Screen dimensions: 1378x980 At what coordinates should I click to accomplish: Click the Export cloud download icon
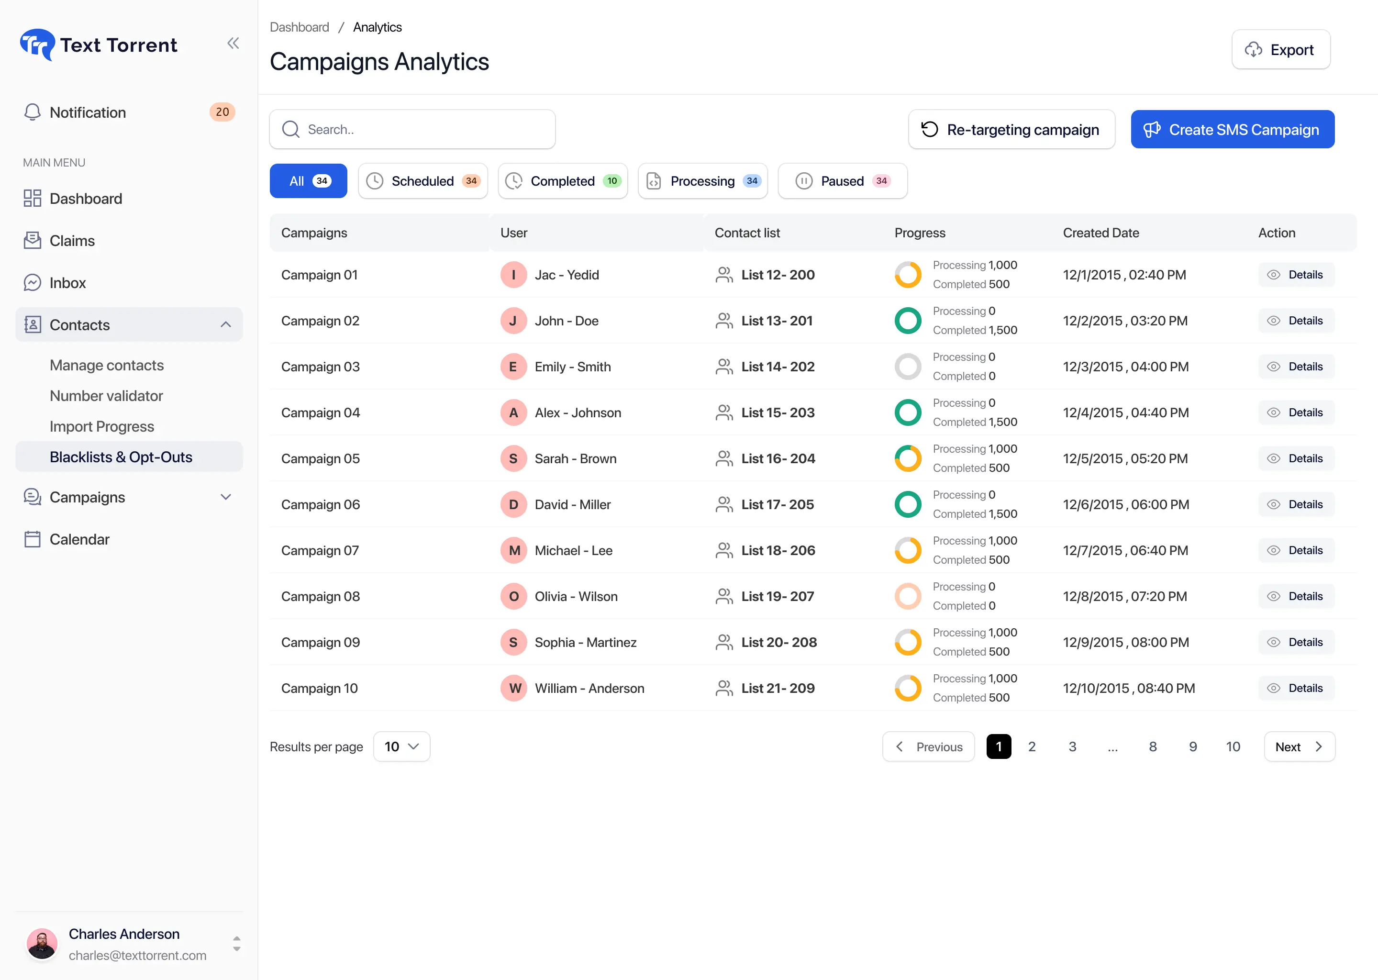click(1254, 49)
